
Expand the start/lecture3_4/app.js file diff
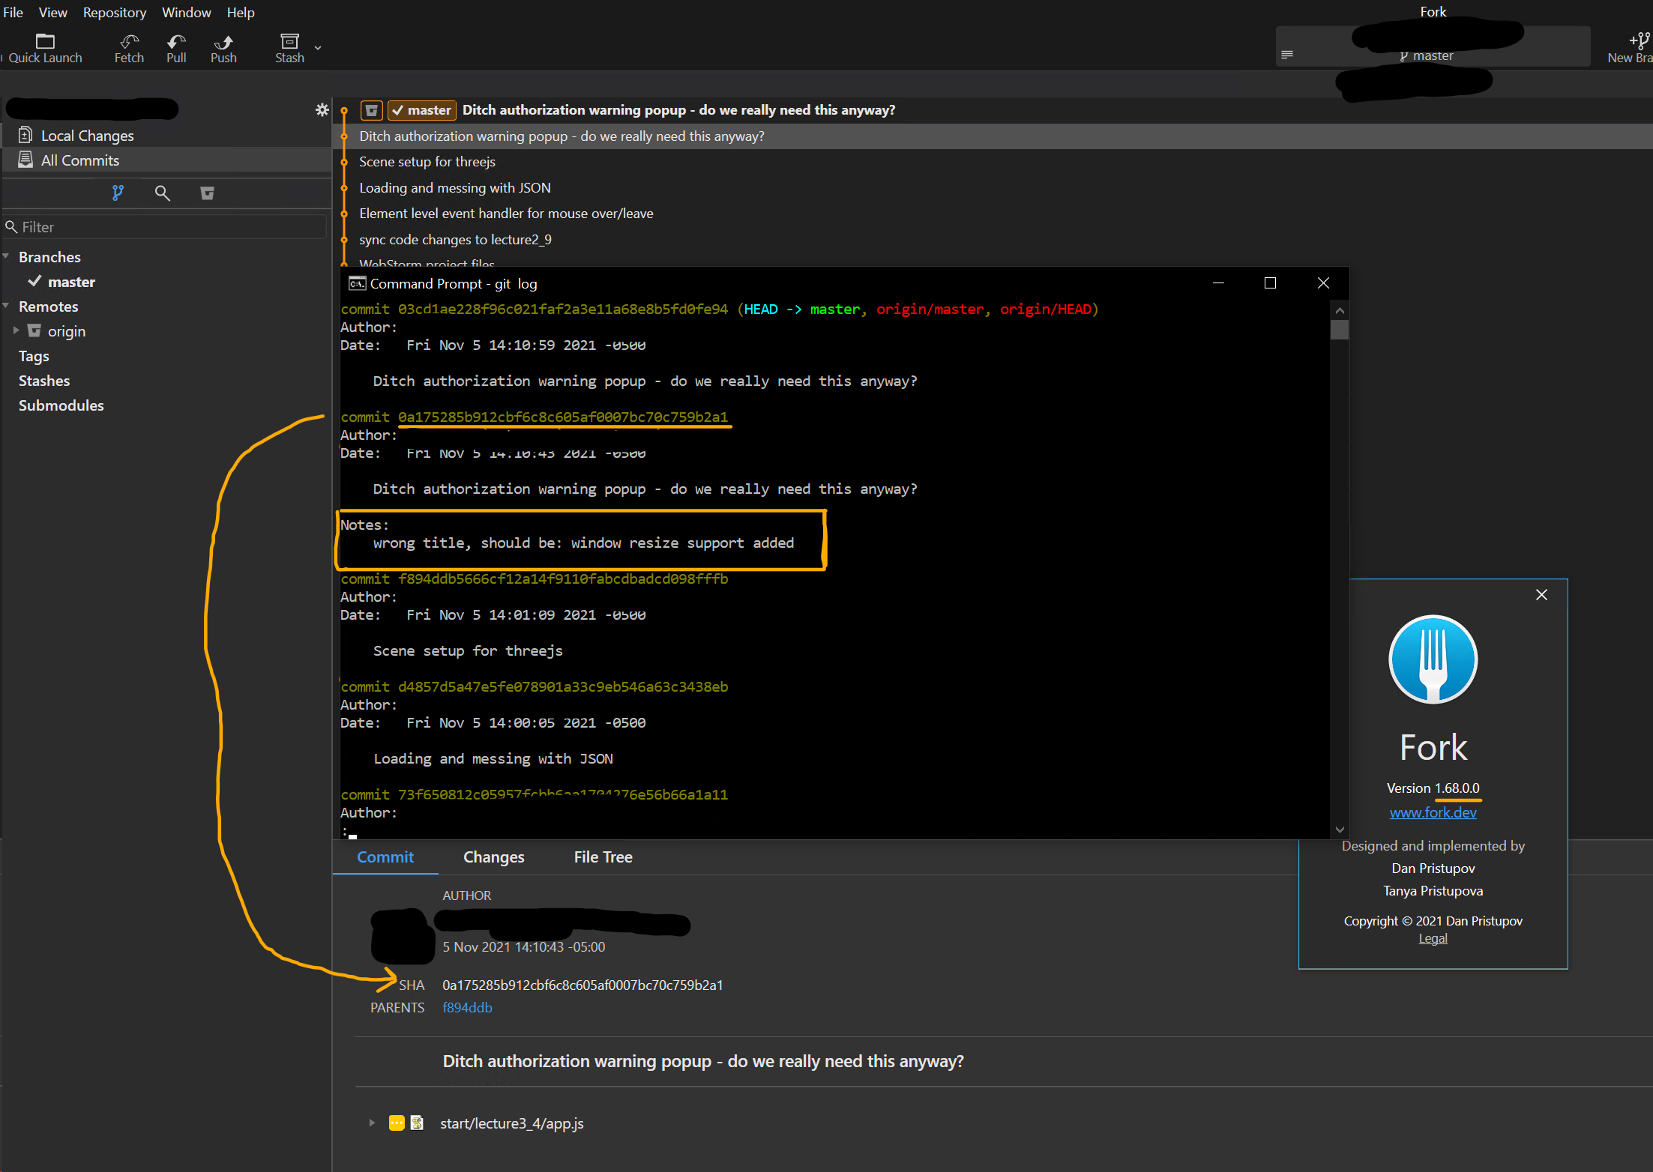coord(372,1123)
